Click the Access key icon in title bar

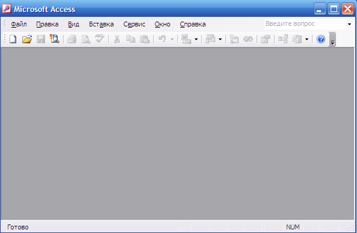(7, 8)
